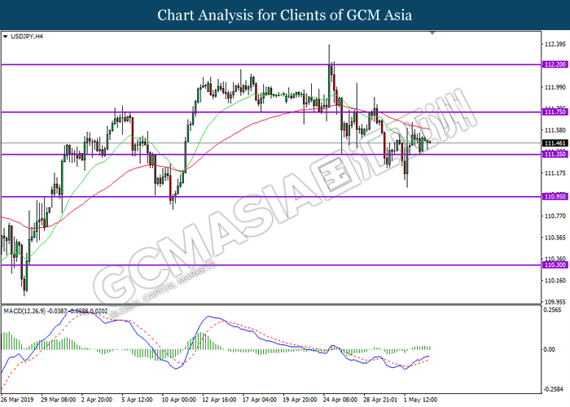The width and height of the screenshot is (570, 407).
Task: Click the 110.565 price axis value
Action: (x=555, y=238)
